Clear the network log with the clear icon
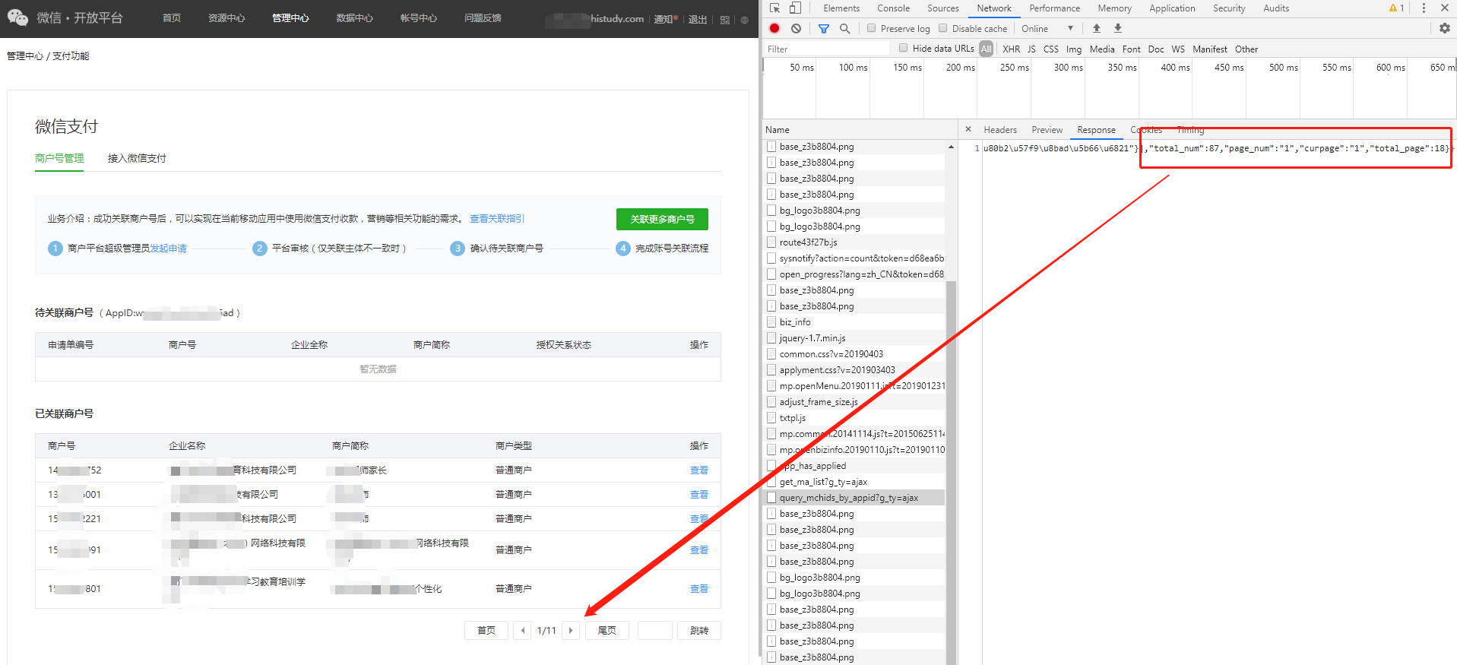 pyautogui.click(x=796, y=29)
